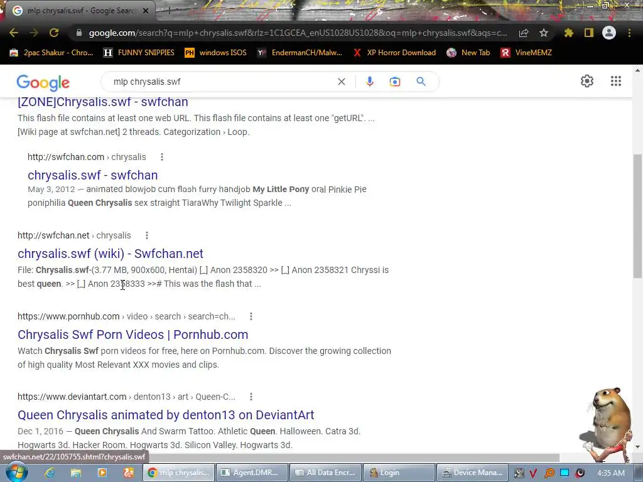
Task: Open the swfchan.net result options menu
Action: 147,235
